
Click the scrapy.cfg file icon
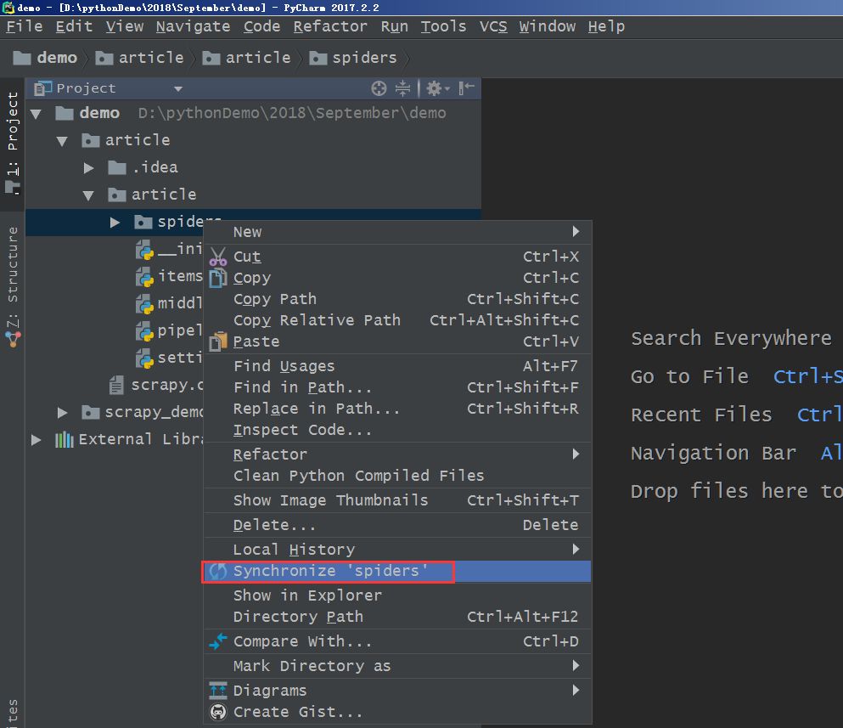[x=116, y=385]
